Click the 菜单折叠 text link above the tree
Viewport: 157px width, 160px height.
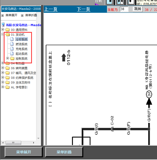[31, 15]
